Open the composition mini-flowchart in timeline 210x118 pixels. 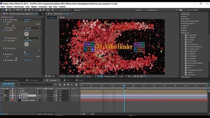[x=55, y=85]
